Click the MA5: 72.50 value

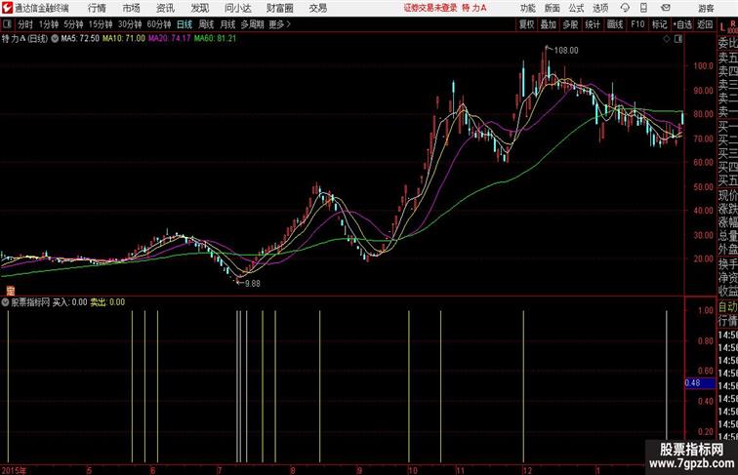click(x=80, y=39)
